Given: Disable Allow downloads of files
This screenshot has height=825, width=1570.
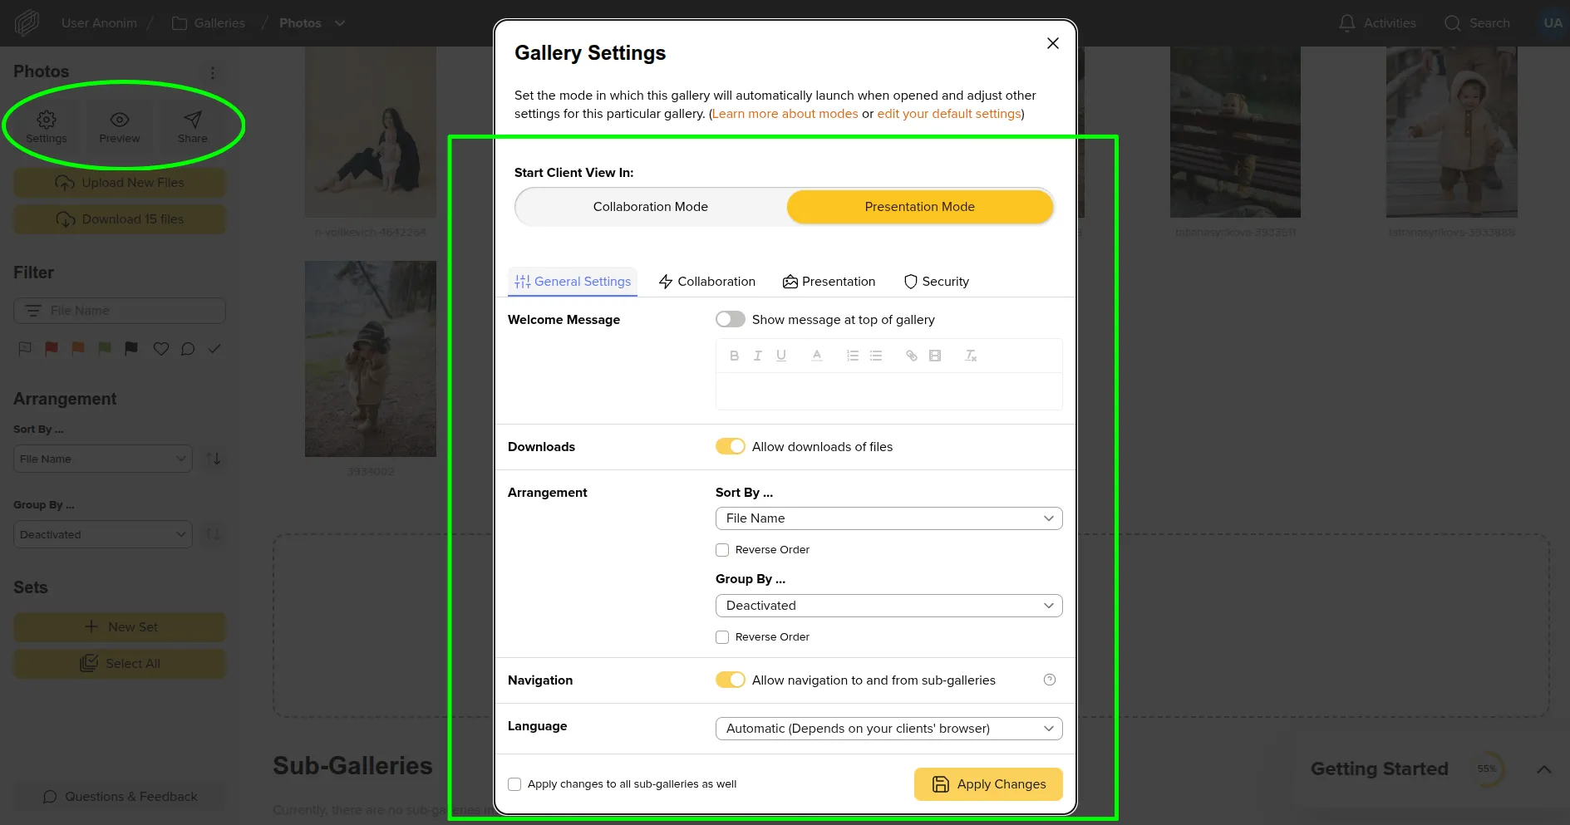Looking at the screenshot, I should [730, 446].
